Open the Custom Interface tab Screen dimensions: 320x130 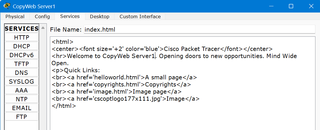(140, 16)
